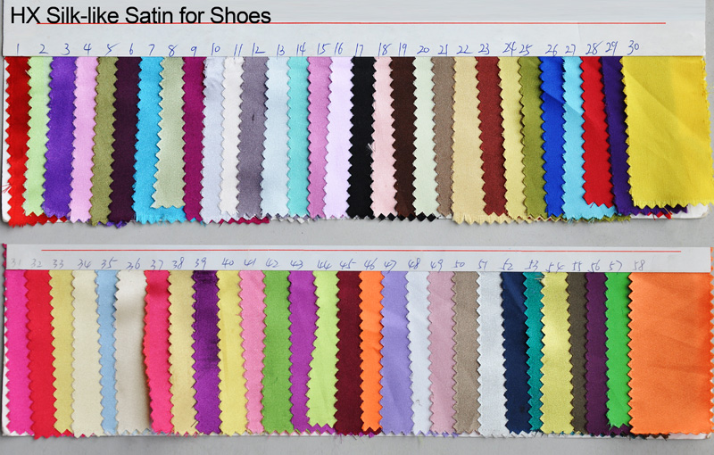Choose the coral pink swatch number 37

click(x=159, y=352)
